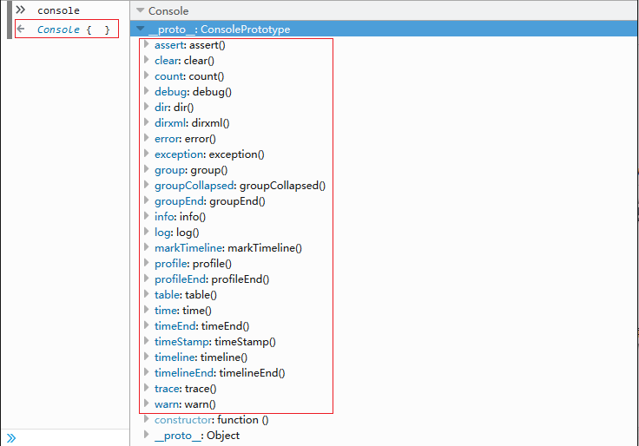The width and height of the screenshot is (639, 446).
Task: Expand the error: error() entry
Action: [147, 138]
